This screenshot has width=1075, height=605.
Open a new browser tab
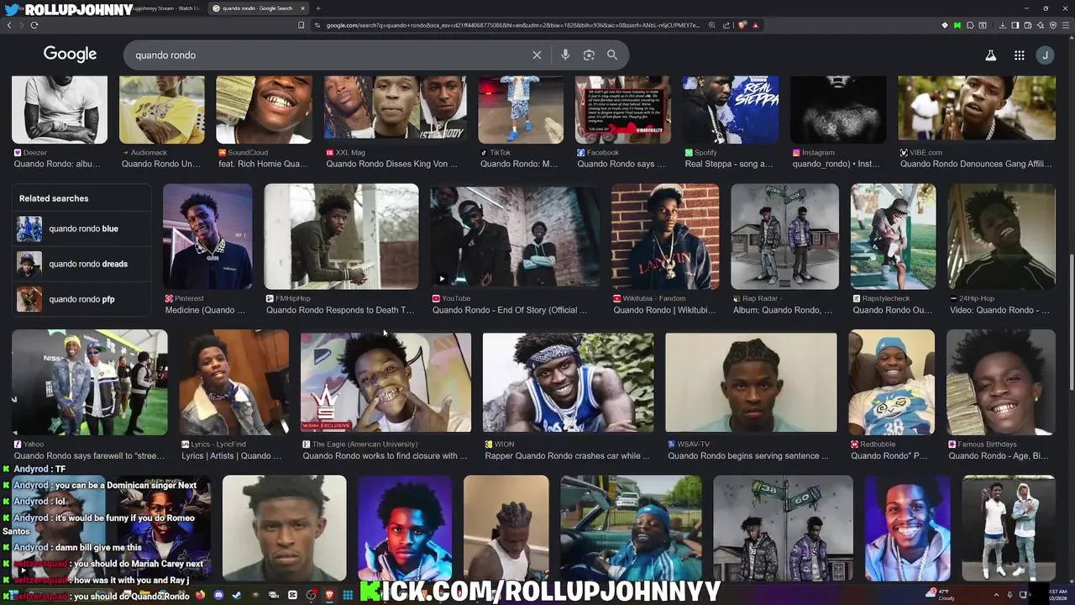coord(317,8)
